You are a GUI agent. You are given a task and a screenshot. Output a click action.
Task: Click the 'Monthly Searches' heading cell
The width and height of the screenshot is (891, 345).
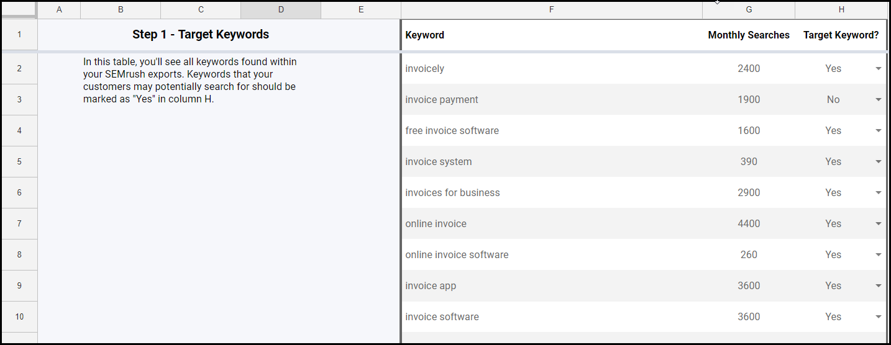pyautogui.click(x=749, y=35)
